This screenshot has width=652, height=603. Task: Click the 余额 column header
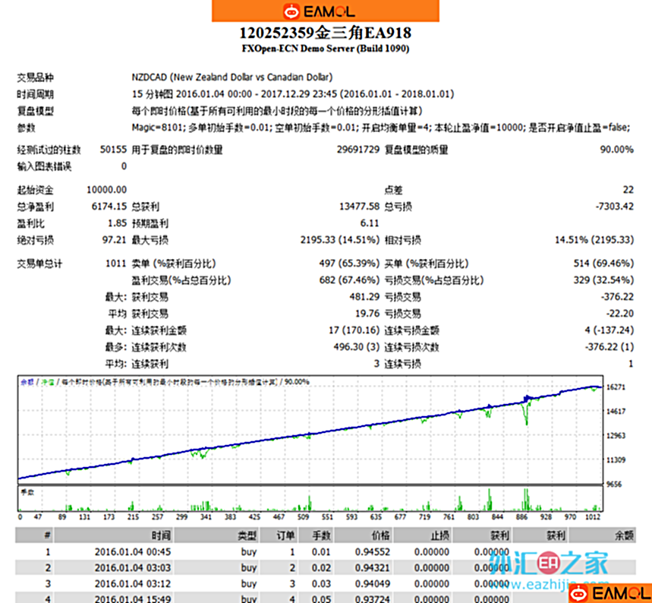(624, 535)
